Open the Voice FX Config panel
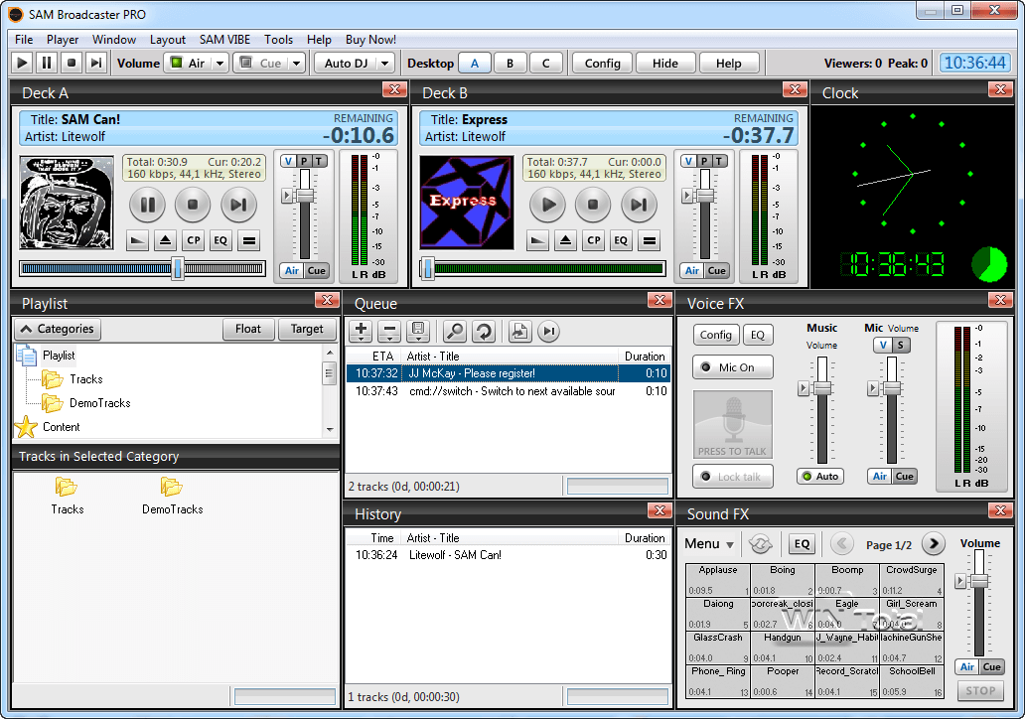This screenshot has width=1025, height=719. pyautogui.click(x=715, y=335)
